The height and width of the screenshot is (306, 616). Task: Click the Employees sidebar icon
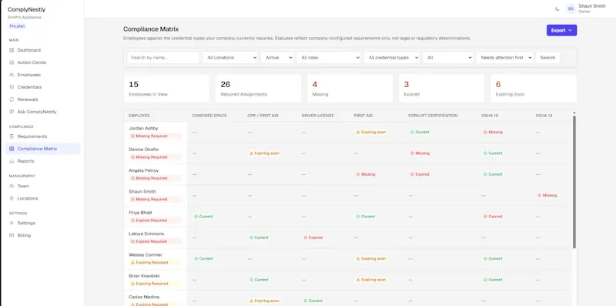(12, 75)
